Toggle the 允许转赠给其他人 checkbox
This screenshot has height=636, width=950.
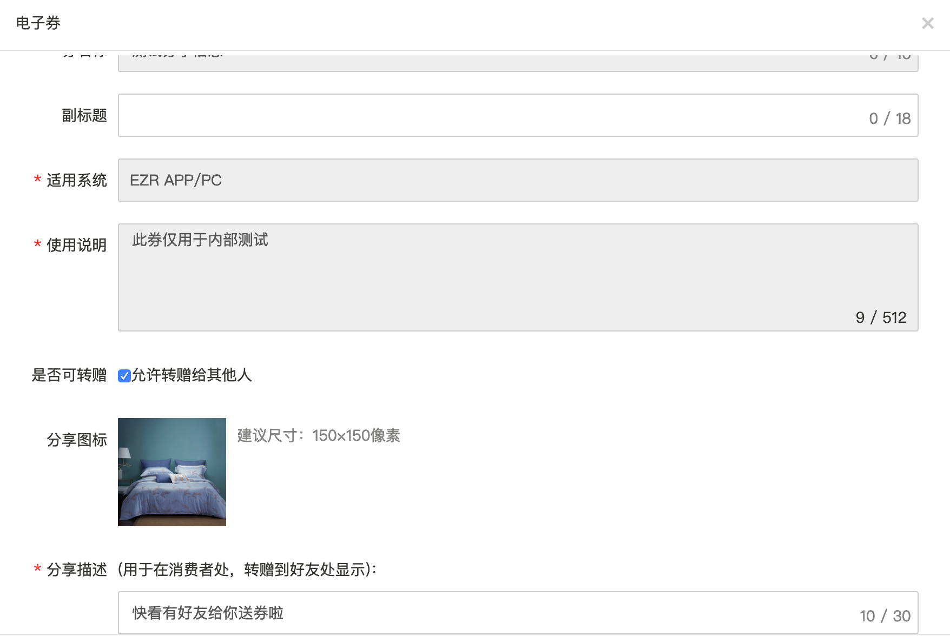pos(124,376)
